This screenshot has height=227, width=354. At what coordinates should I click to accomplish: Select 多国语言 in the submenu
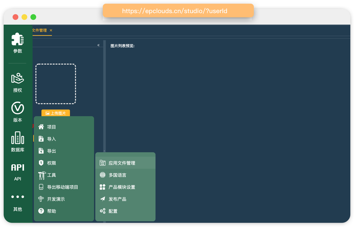click(125, 175)
